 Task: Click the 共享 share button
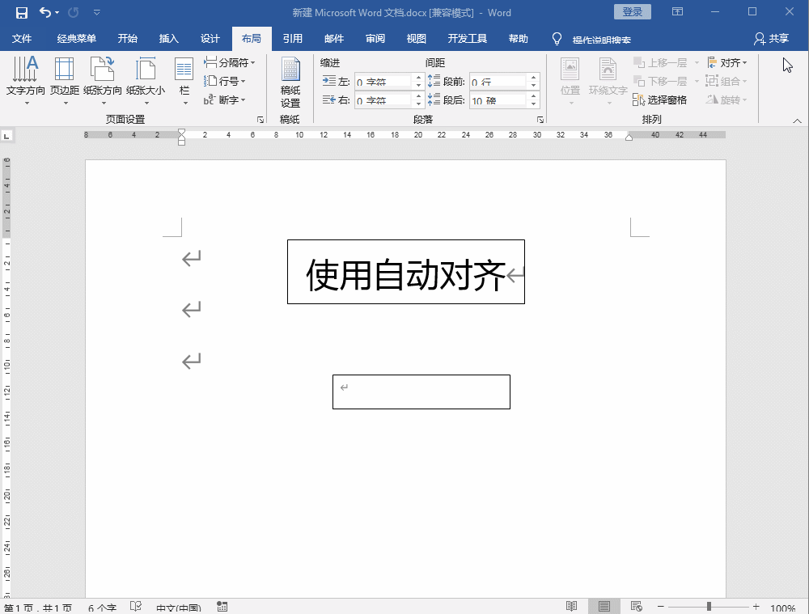[771, 39]
